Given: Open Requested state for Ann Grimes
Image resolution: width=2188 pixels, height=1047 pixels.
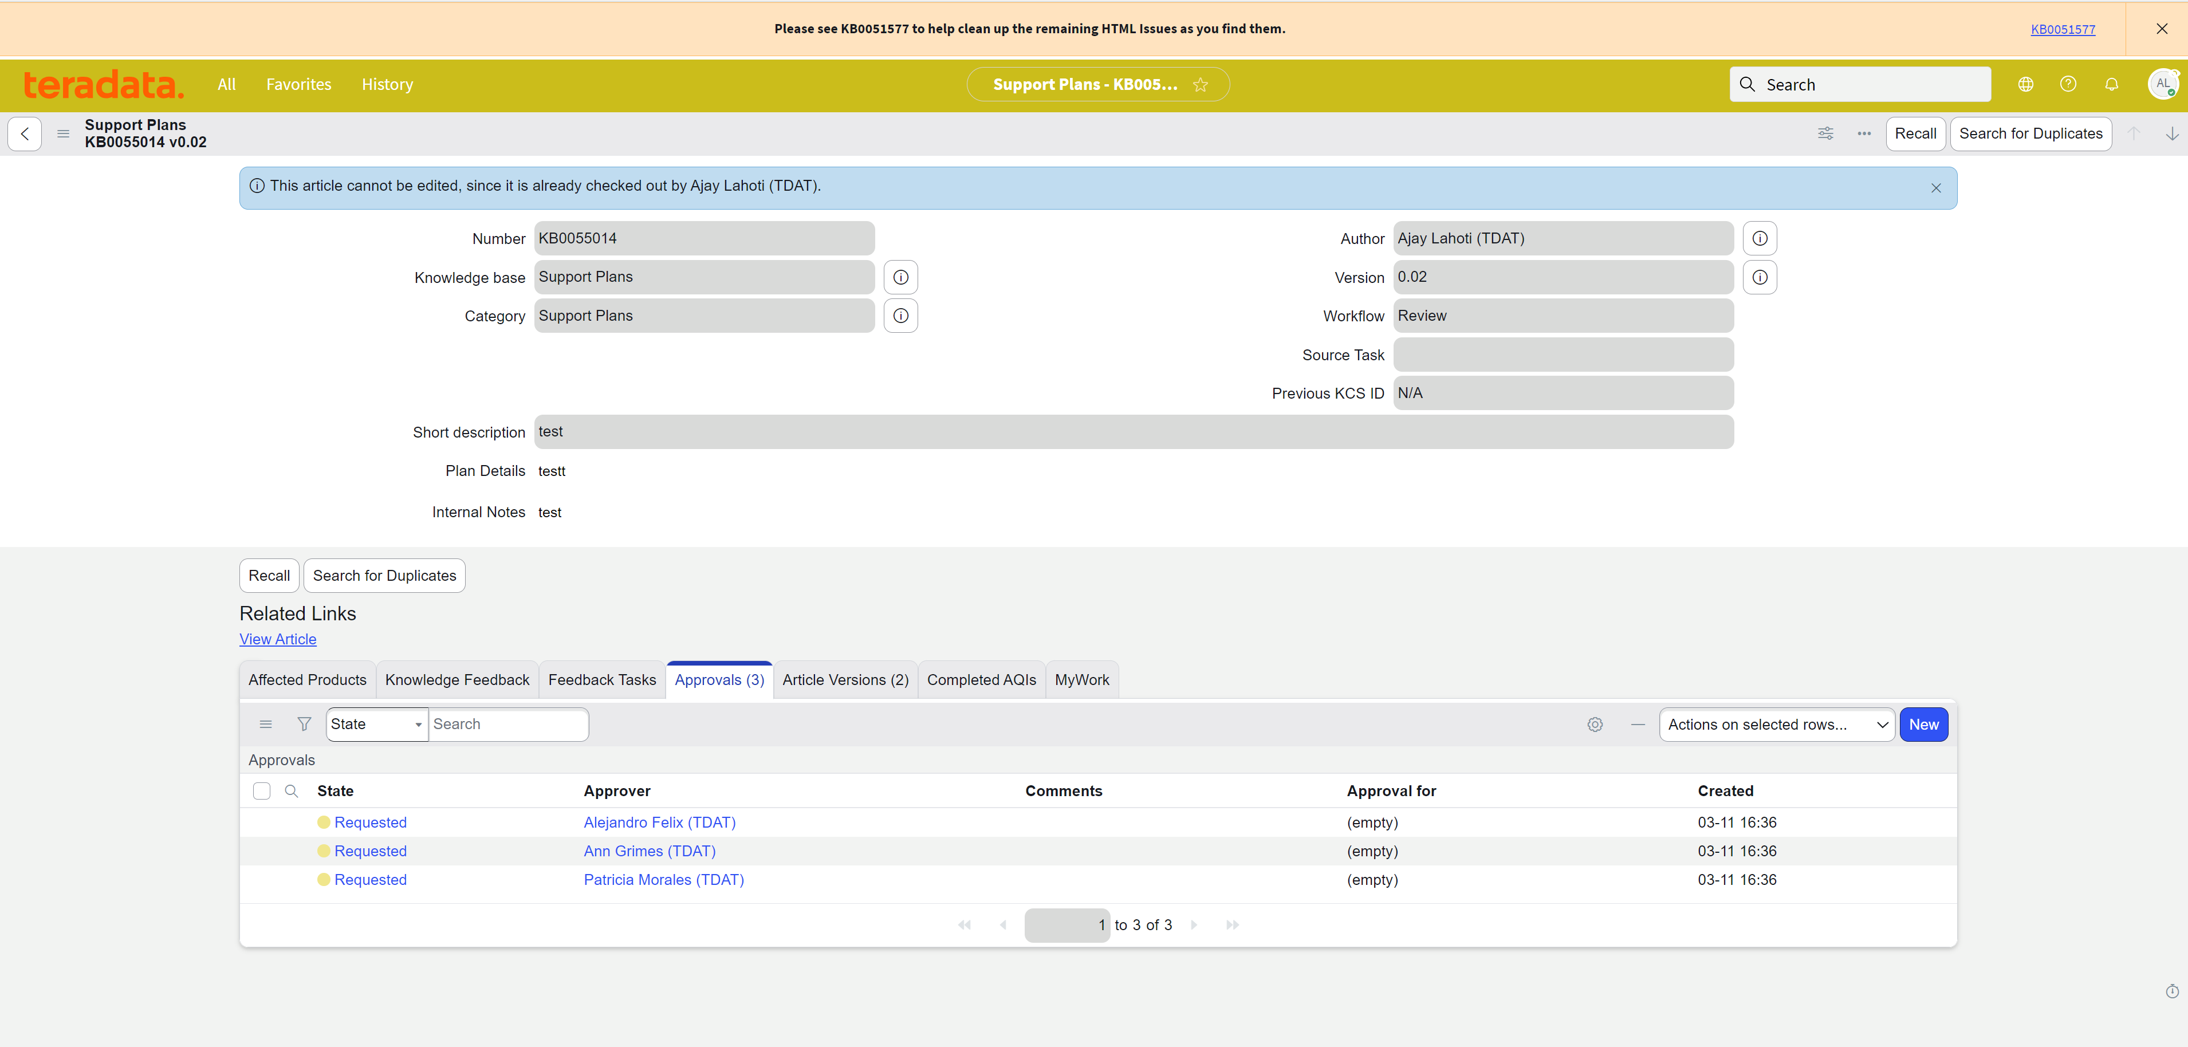Looking at the screenshot, I should point(371,851).
